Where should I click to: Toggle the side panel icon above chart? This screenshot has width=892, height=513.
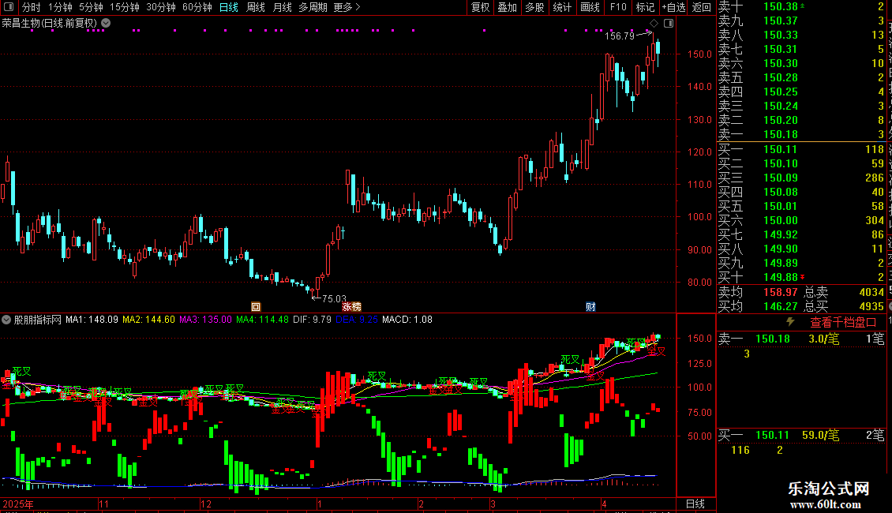(x=669, y=24)
